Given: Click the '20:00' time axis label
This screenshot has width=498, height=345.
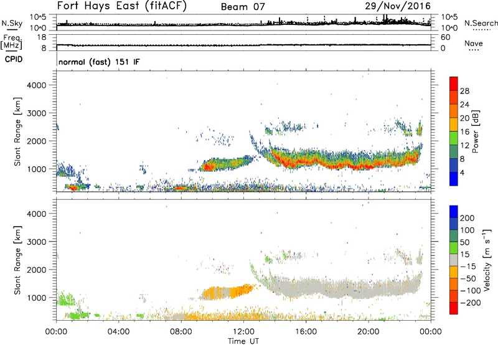Looking at the screenshot, I should pos(369,332).
